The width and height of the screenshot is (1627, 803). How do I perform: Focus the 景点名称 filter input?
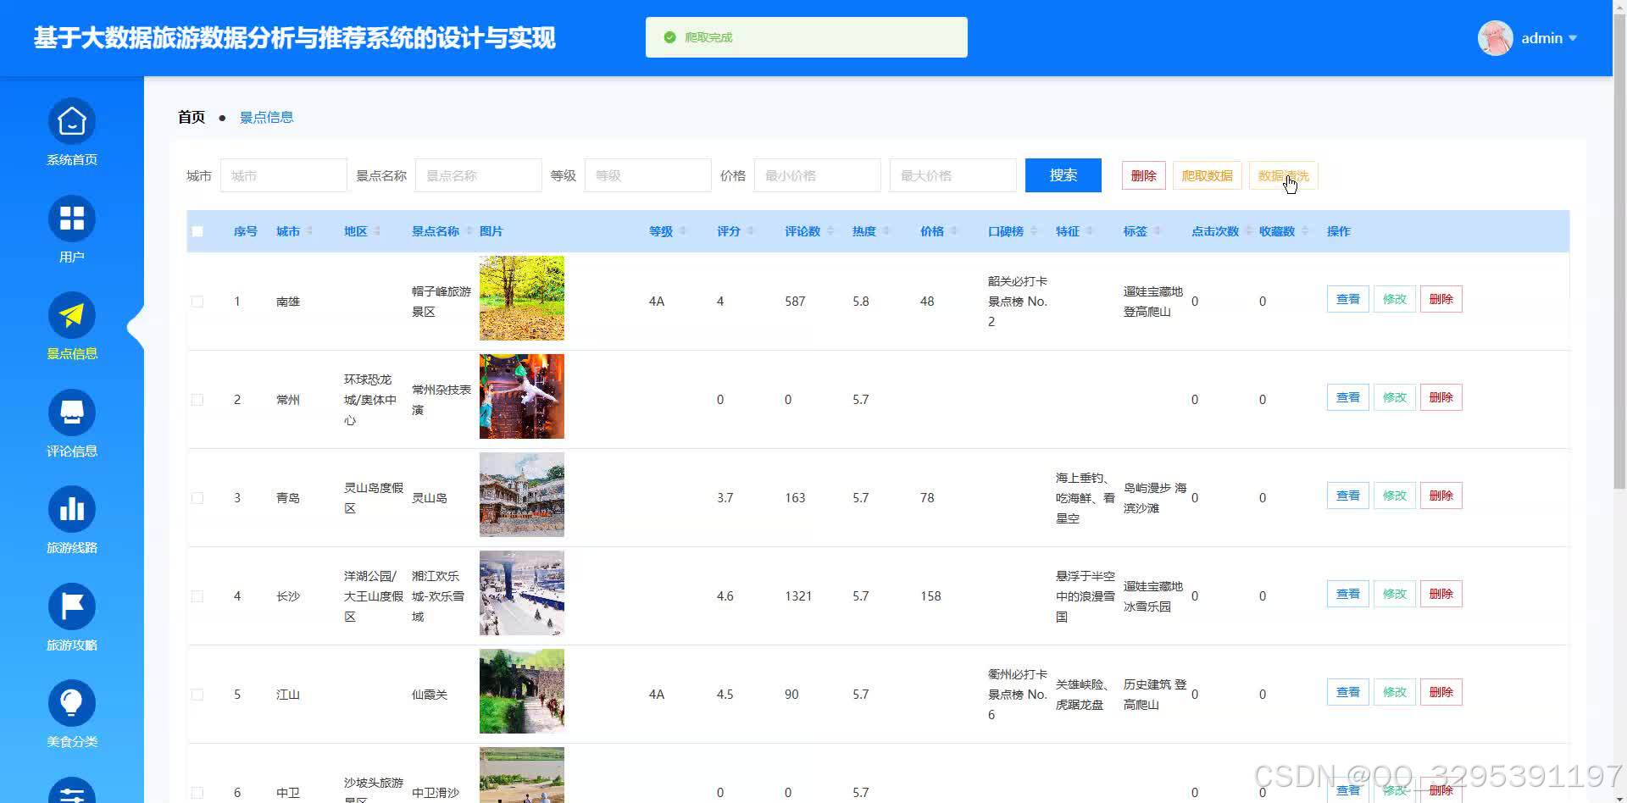pyautogui.click(x=479, y=175)
